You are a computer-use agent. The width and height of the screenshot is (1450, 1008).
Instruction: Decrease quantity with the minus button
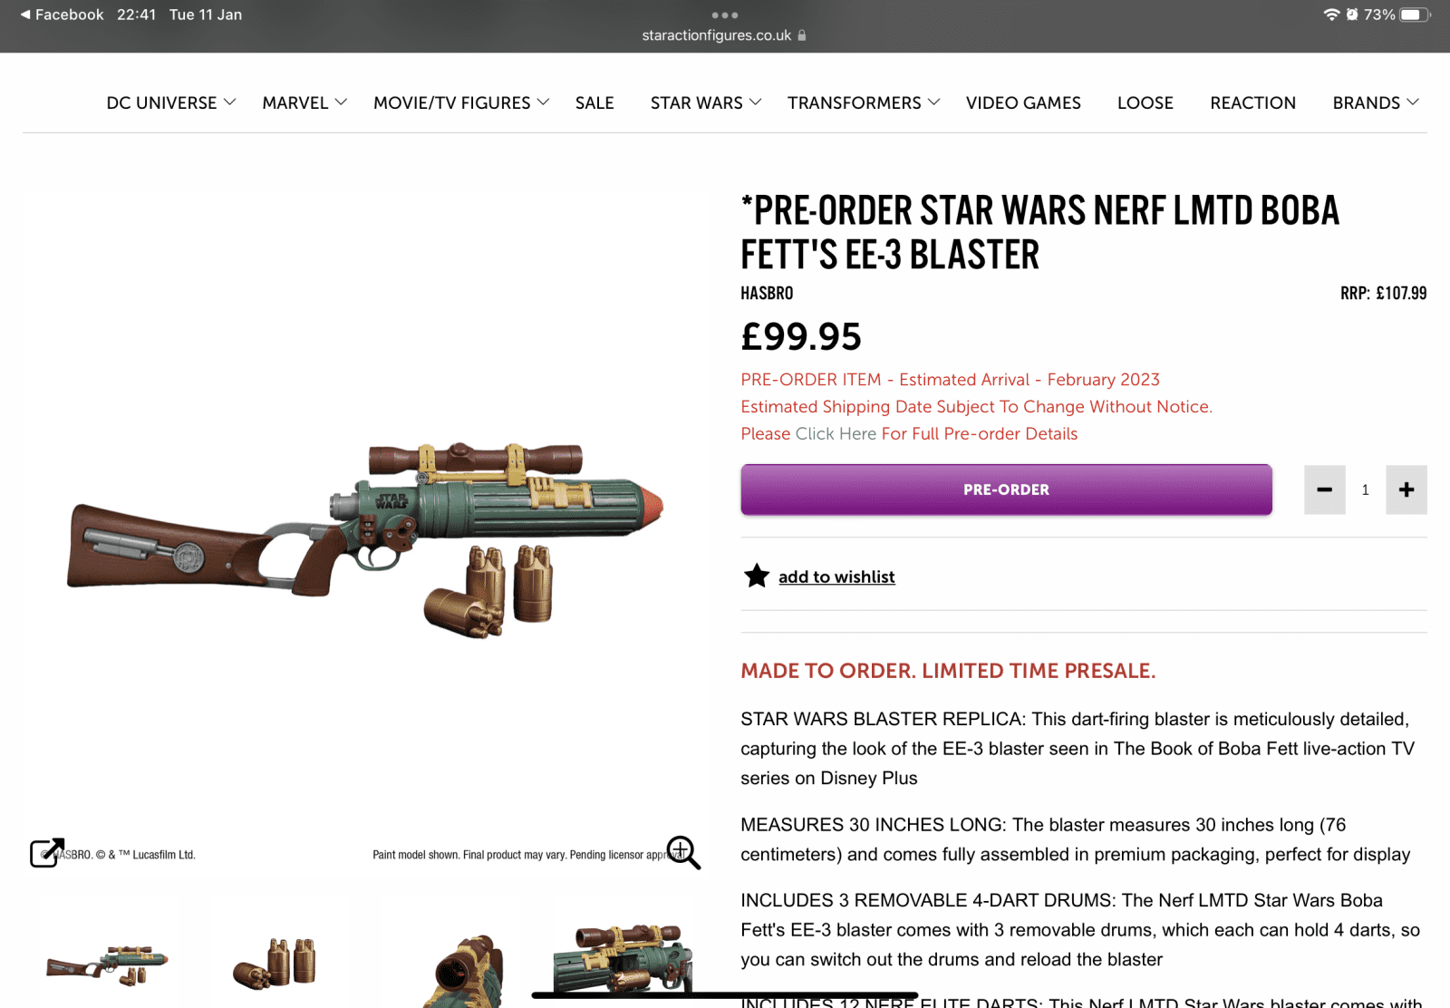[x=1325, y=489]
